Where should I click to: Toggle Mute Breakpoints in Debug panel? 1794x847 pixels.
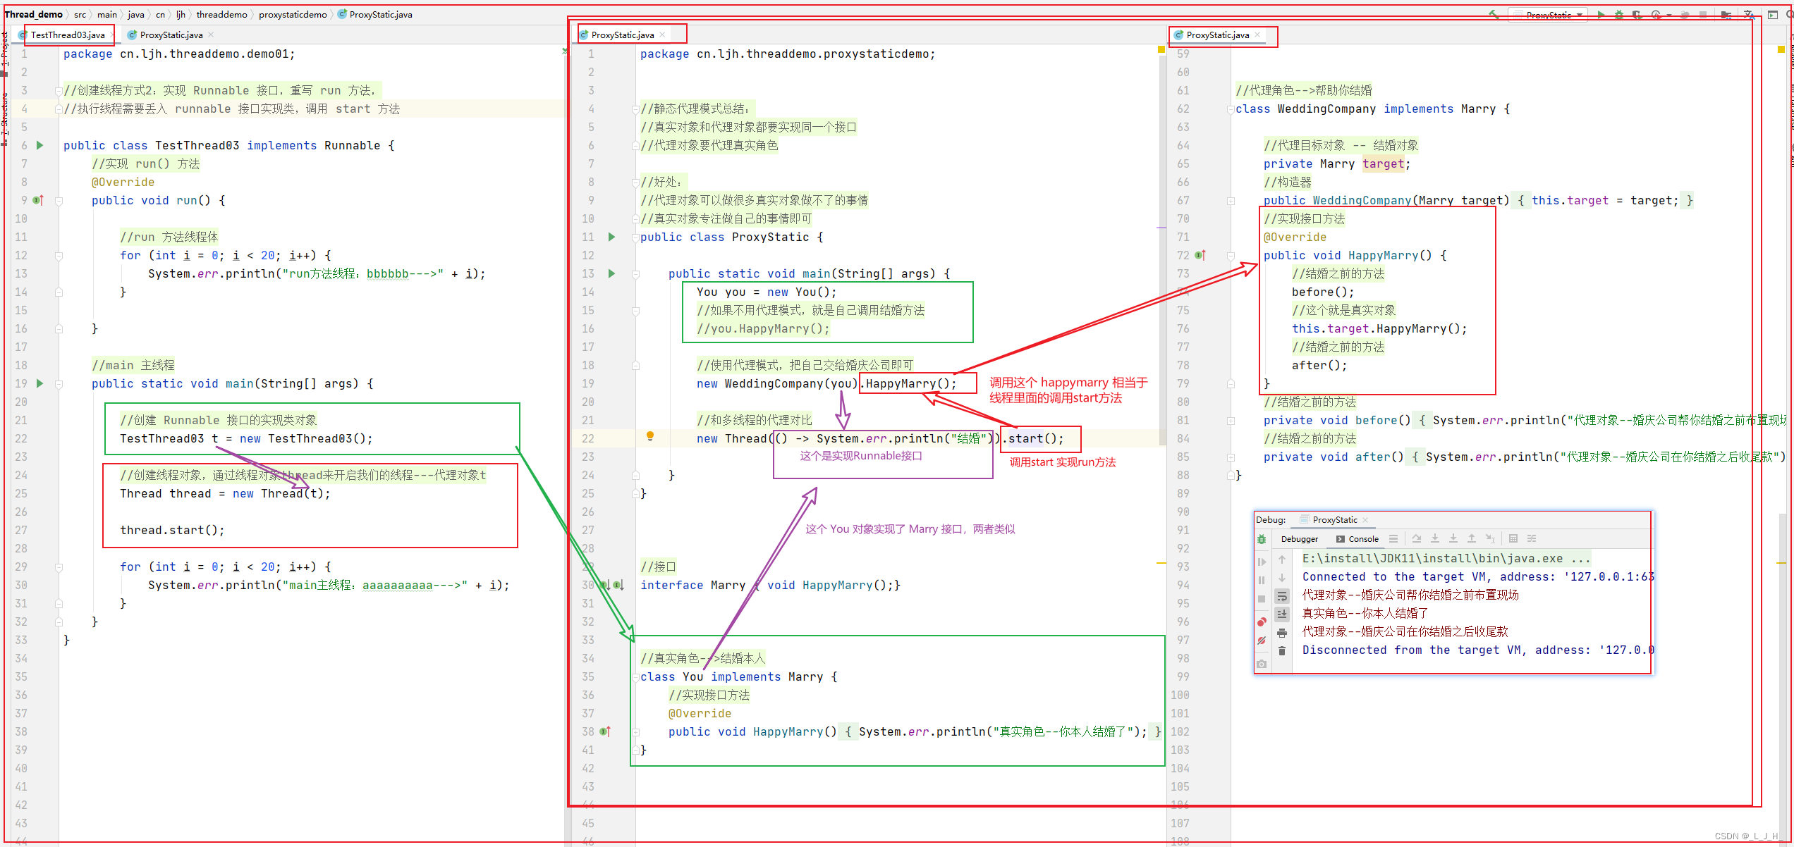1262,641
